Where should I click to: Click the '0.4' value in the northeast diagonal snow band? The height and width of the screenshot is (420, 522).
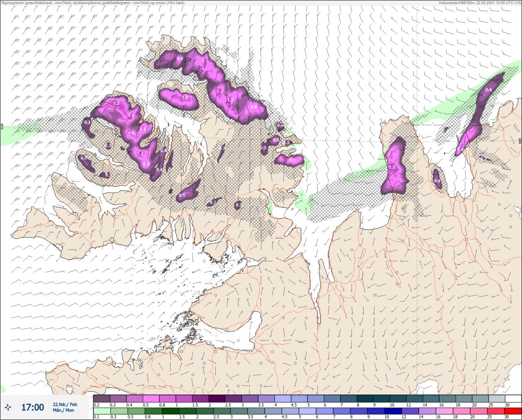pyautogui.click(x=489, y=90)
